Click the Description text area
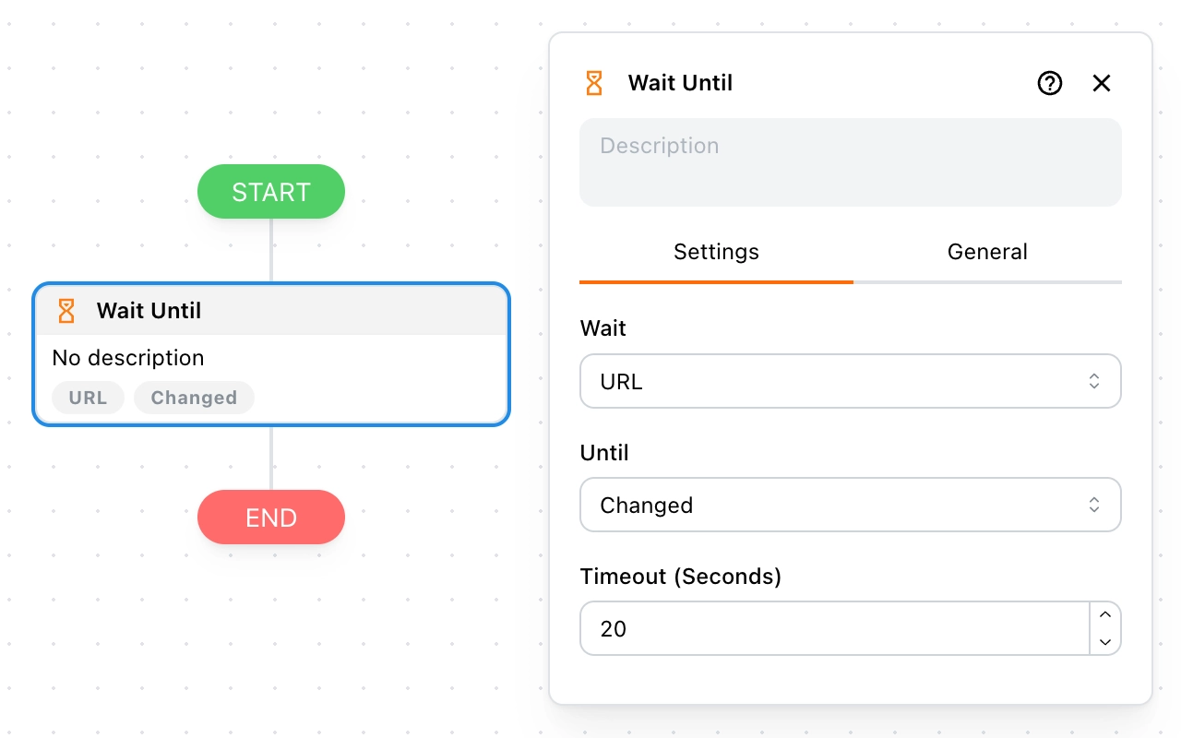1181x738 pixels. (x=849, y=162)
